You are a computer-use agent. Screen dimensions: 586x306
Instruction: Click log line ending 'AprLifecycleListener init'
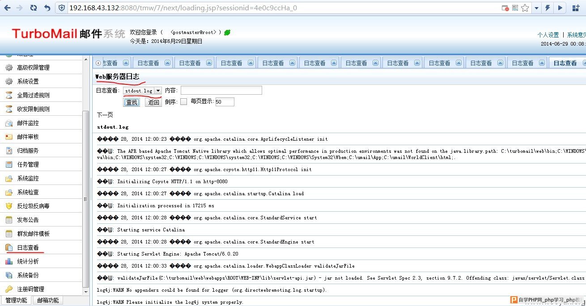pos(212,139)
